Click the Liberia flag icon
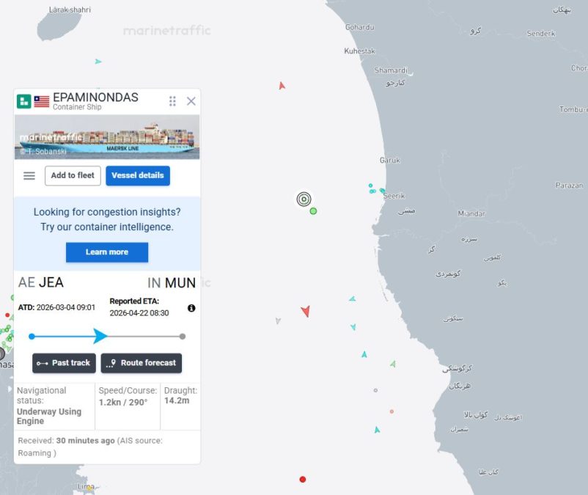The width and height of the screenshot is (588, 495). 42,102
